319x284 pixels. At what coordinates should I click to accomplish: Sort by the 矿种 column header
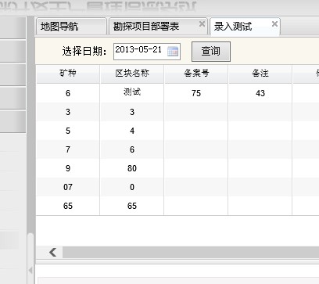[68, 74]
